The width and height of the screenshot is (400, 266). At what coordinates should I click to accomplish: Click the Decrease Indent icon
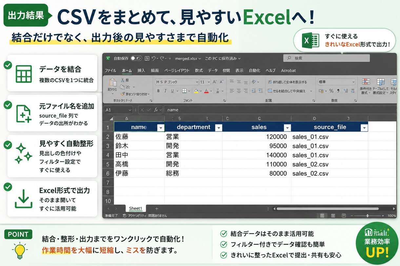pos(253,91)
